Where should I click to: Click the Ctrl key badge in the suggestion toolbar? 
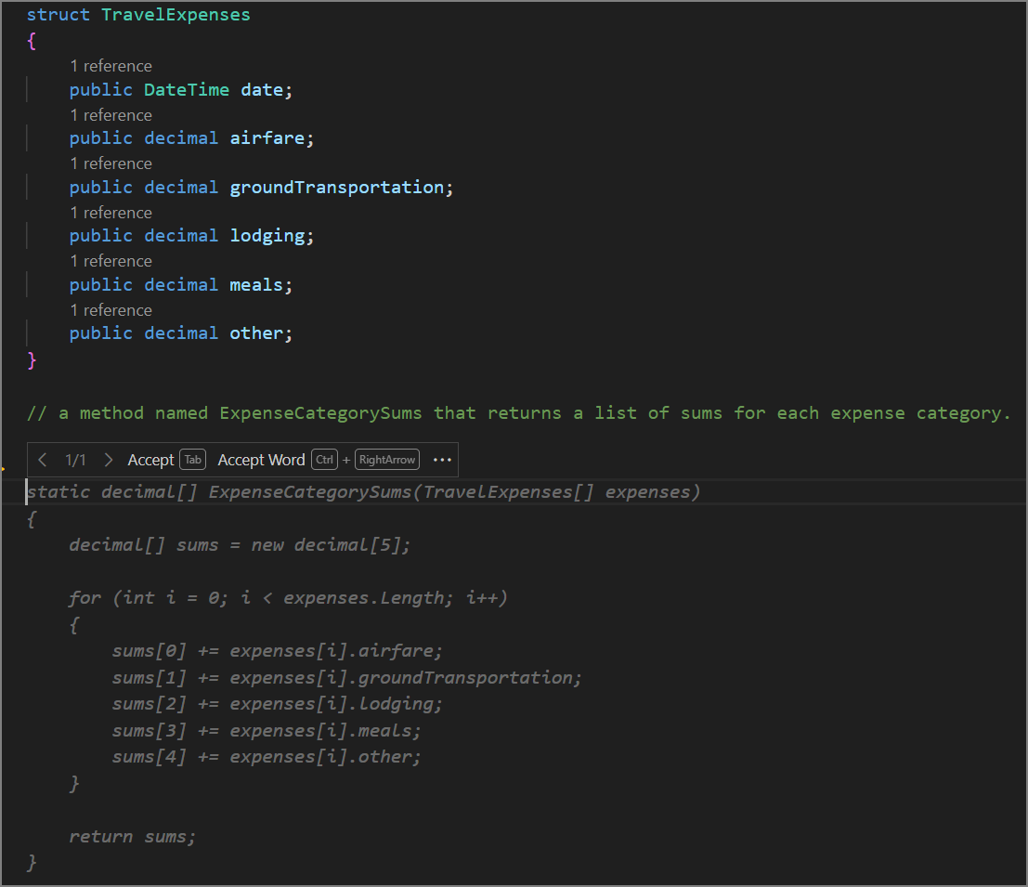[x=324, y=459]
